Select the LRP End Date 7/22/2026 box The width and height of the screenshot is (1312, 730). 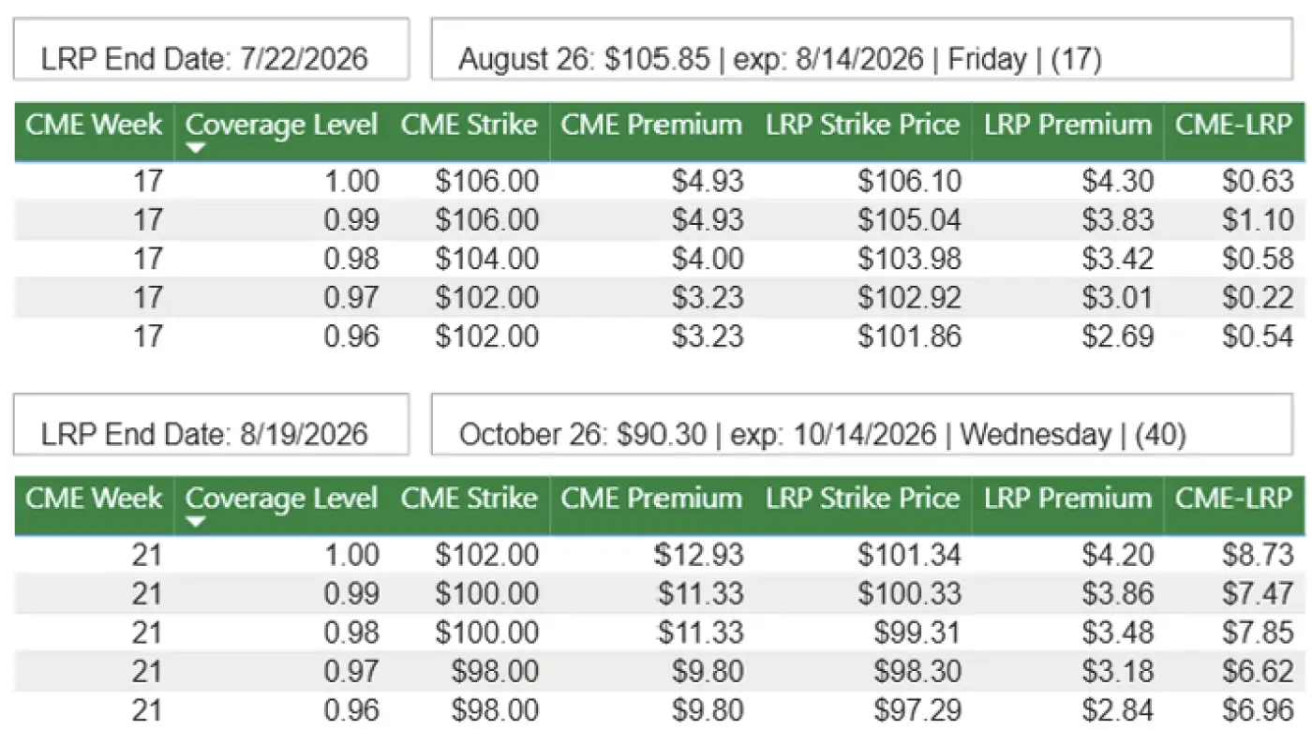click(x=211, y=50)
